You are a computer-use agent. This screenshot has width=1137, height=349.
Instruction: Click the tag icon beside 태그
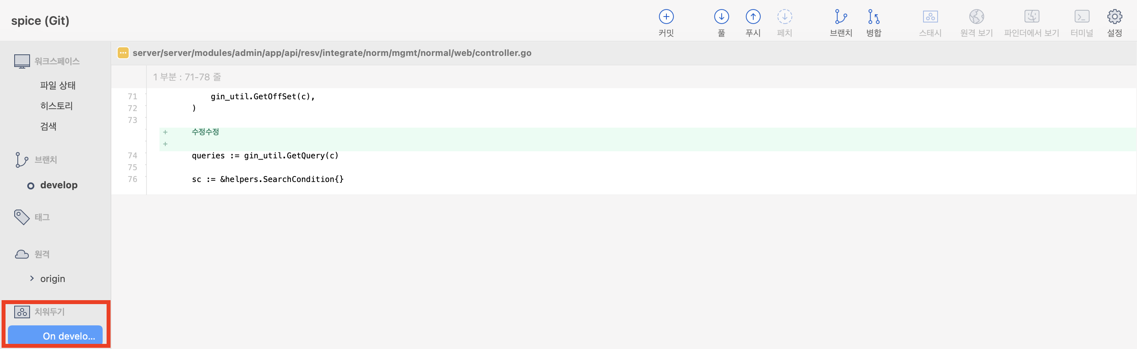[x=22, y=217]
